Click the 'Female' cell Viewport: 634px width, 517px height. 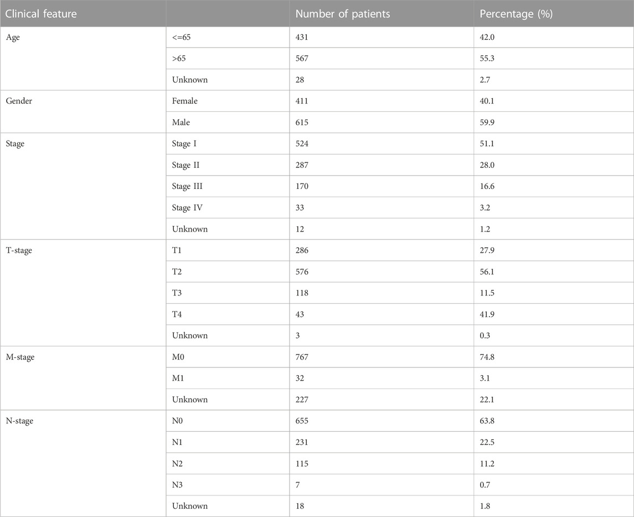184,101
